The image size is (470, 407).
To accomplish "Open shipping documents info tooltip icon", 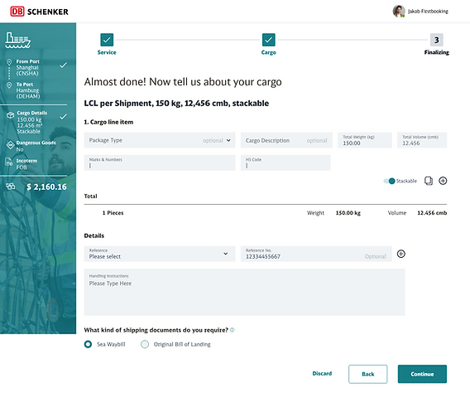I will tap(233, 330).
